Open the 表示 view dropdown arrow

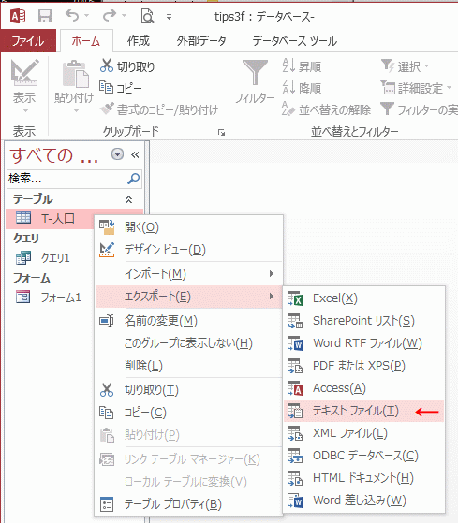coord(25,110)
